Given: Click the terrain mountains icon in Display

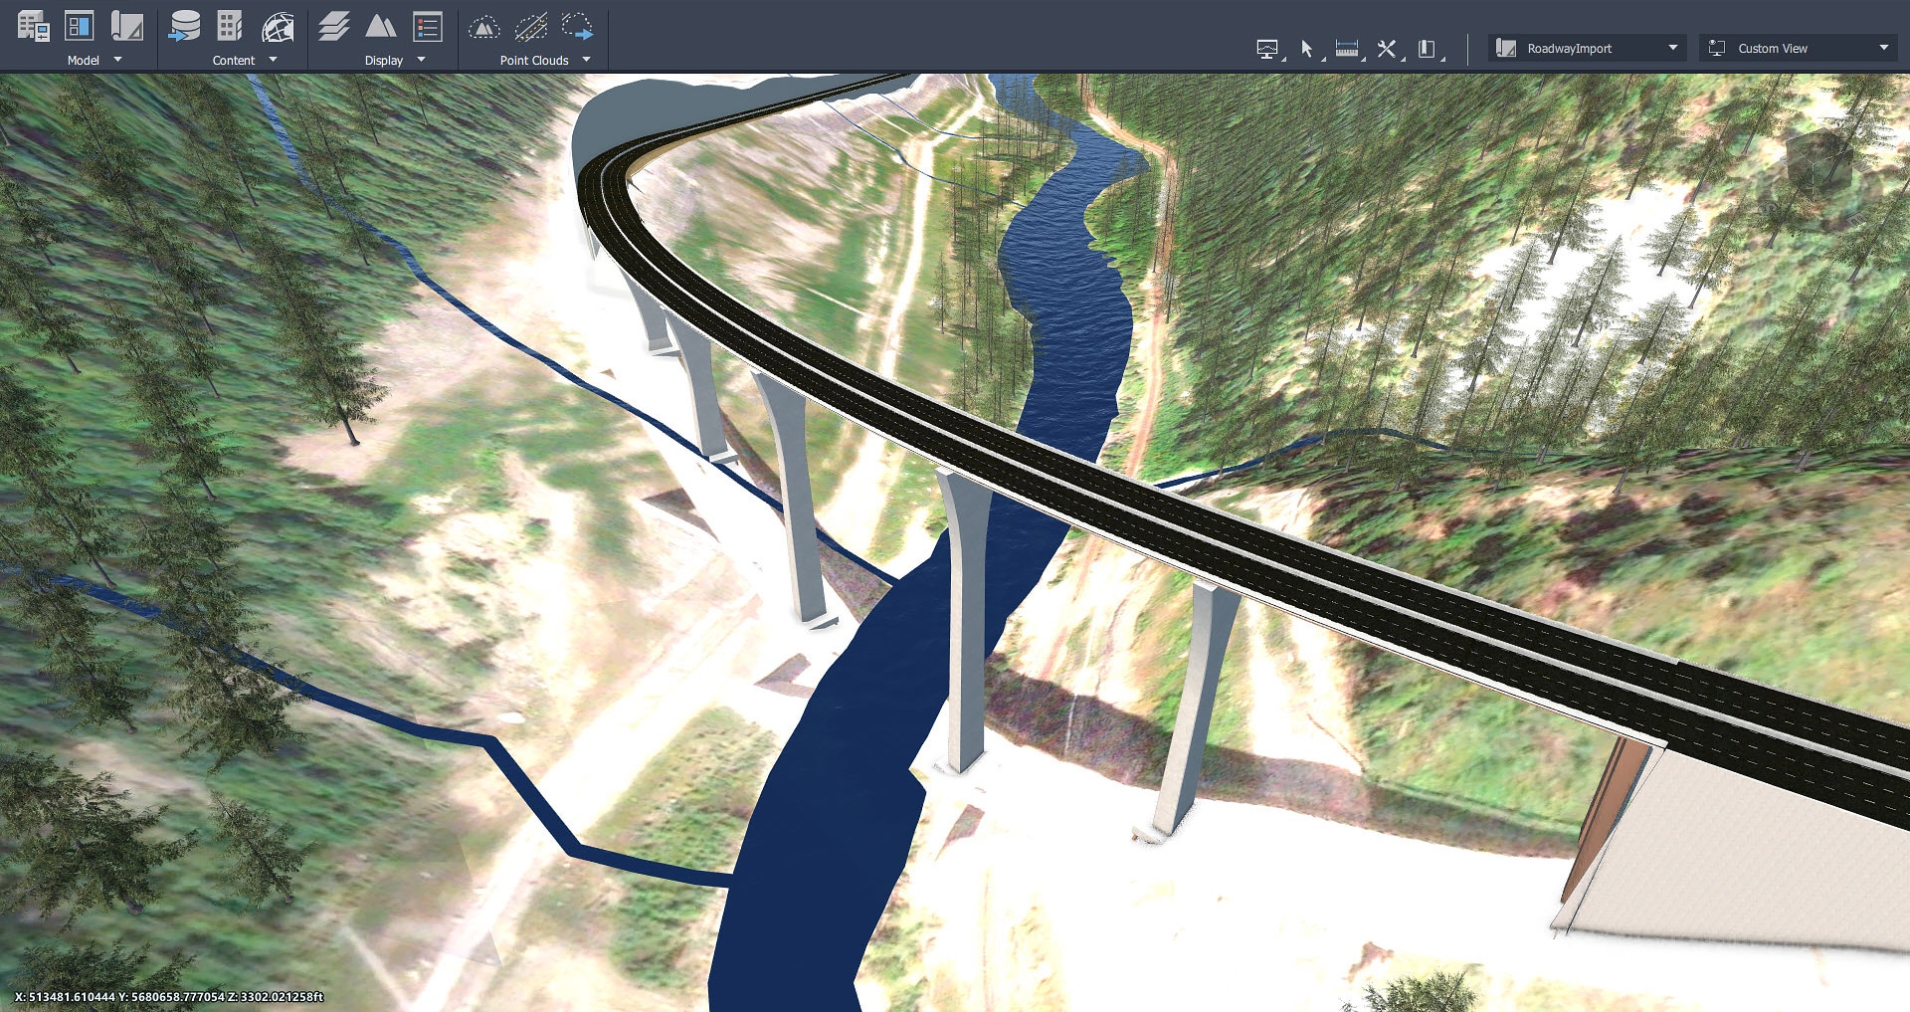Looking at the screenshot, I should (x=380, y=27).
